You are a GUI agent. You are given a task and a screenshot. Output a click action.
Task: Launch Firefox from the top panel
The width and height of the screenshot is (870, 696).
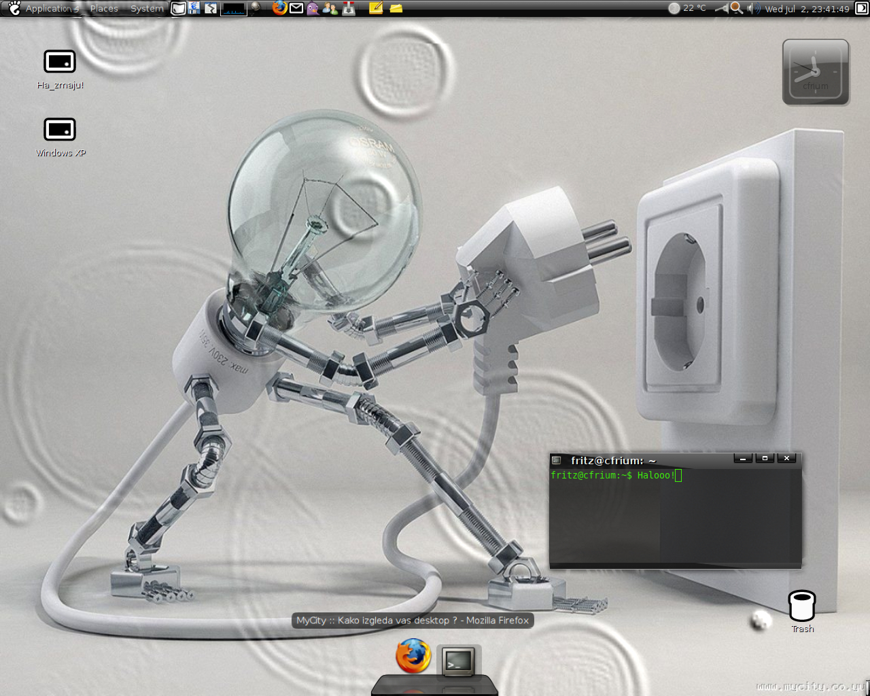(x=279, y=8)
